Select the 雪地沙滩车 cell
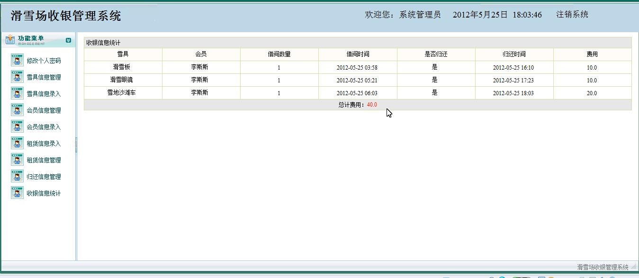This screenshot has height=278, width=639. point(123,93)
